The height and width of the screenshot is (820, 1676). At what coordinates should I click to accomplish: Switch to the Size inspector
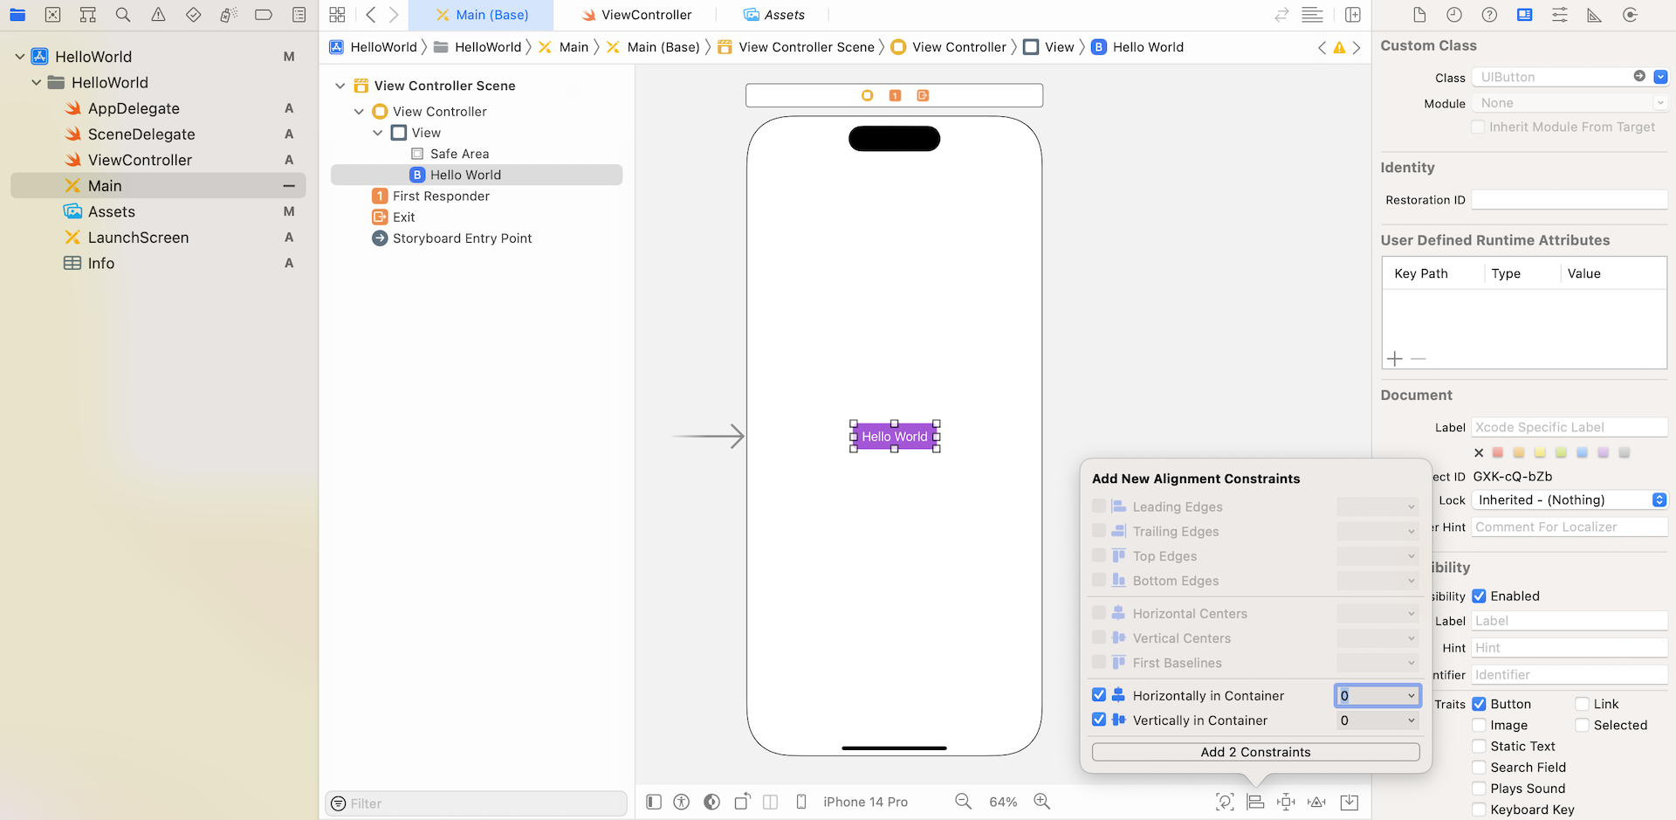click(x=1594, y=14)
